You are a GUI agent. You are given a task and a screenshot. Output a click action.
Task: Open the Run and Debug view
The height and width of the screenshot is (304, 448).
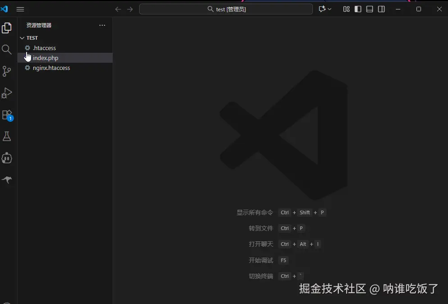[7, 93]
